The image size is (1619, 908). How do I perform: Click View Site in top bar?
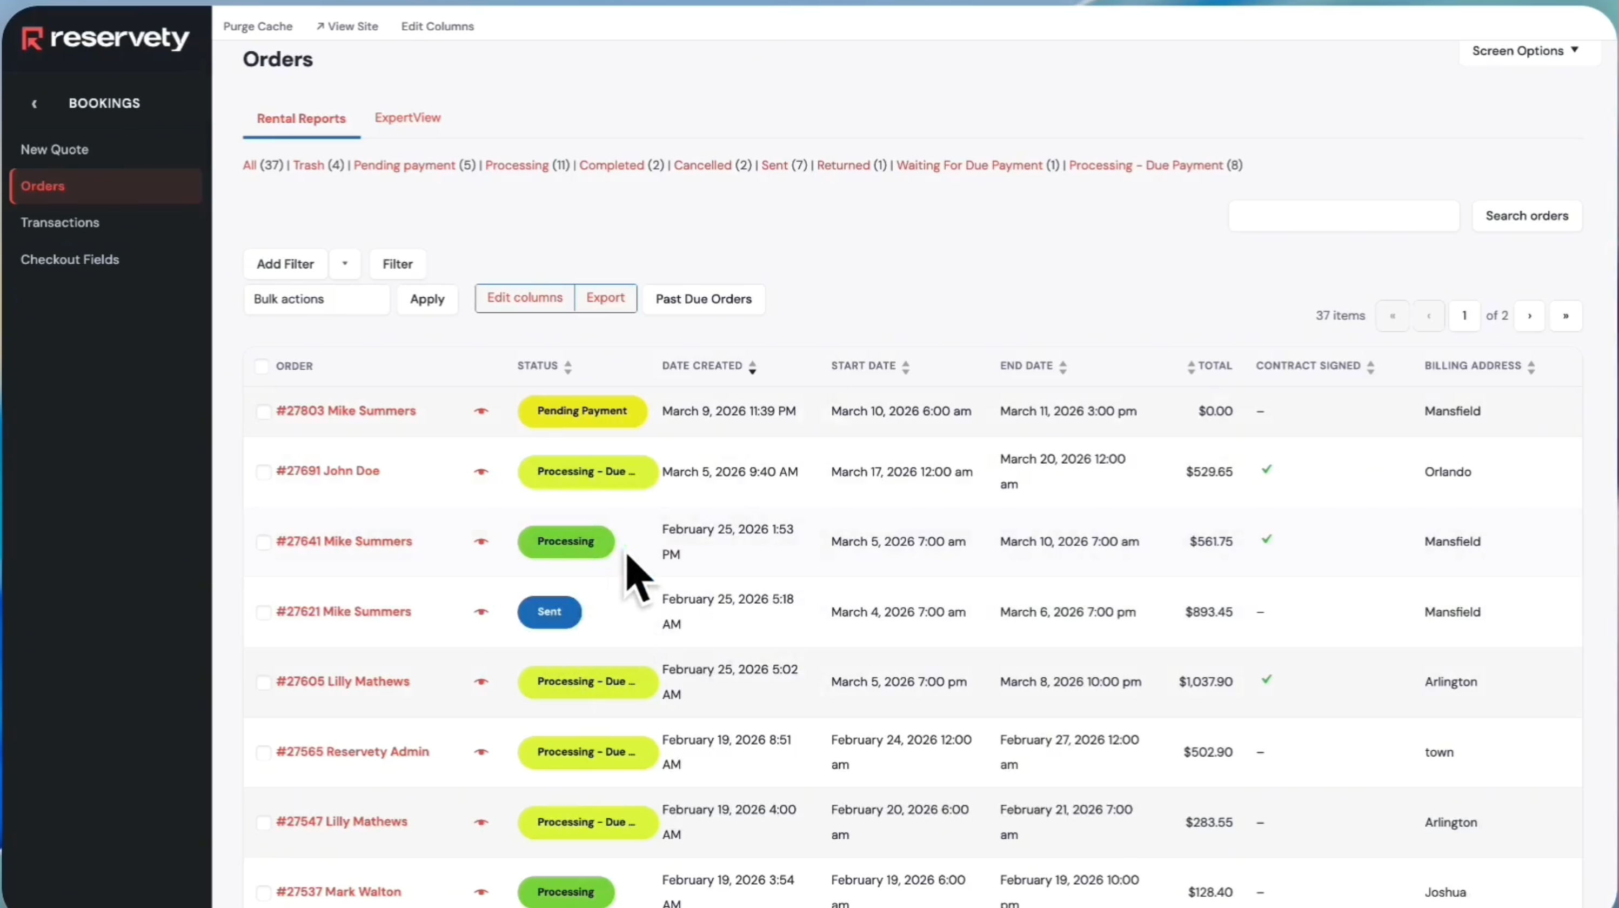click(347, 26)
